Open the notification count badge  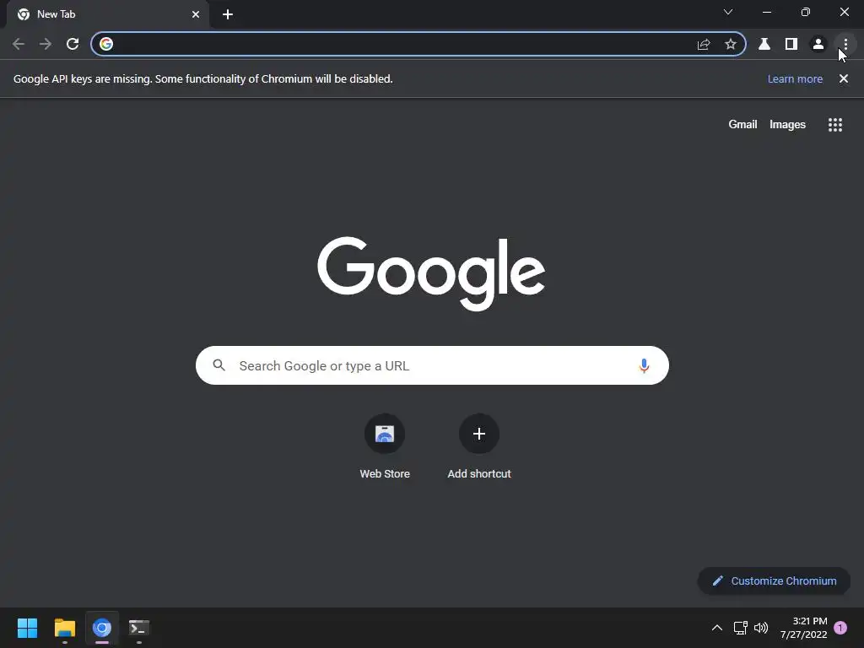(840, 628)
